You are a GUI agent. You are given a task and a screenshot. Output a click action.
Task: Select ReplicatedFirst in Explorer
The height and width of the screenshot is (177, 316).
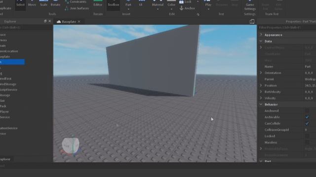[5, 79]
